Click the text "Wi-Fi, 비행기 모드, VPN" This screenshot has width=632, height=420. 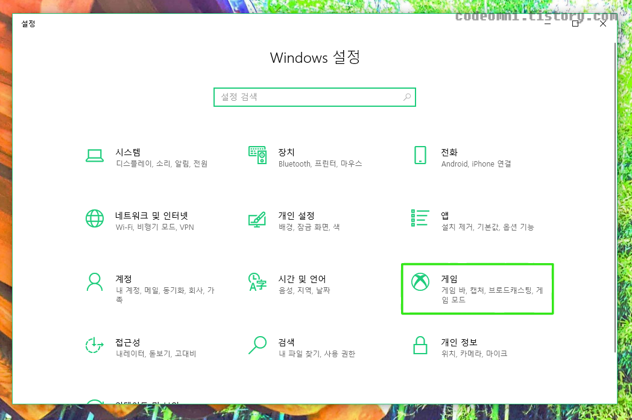click(x=155, y=227)
